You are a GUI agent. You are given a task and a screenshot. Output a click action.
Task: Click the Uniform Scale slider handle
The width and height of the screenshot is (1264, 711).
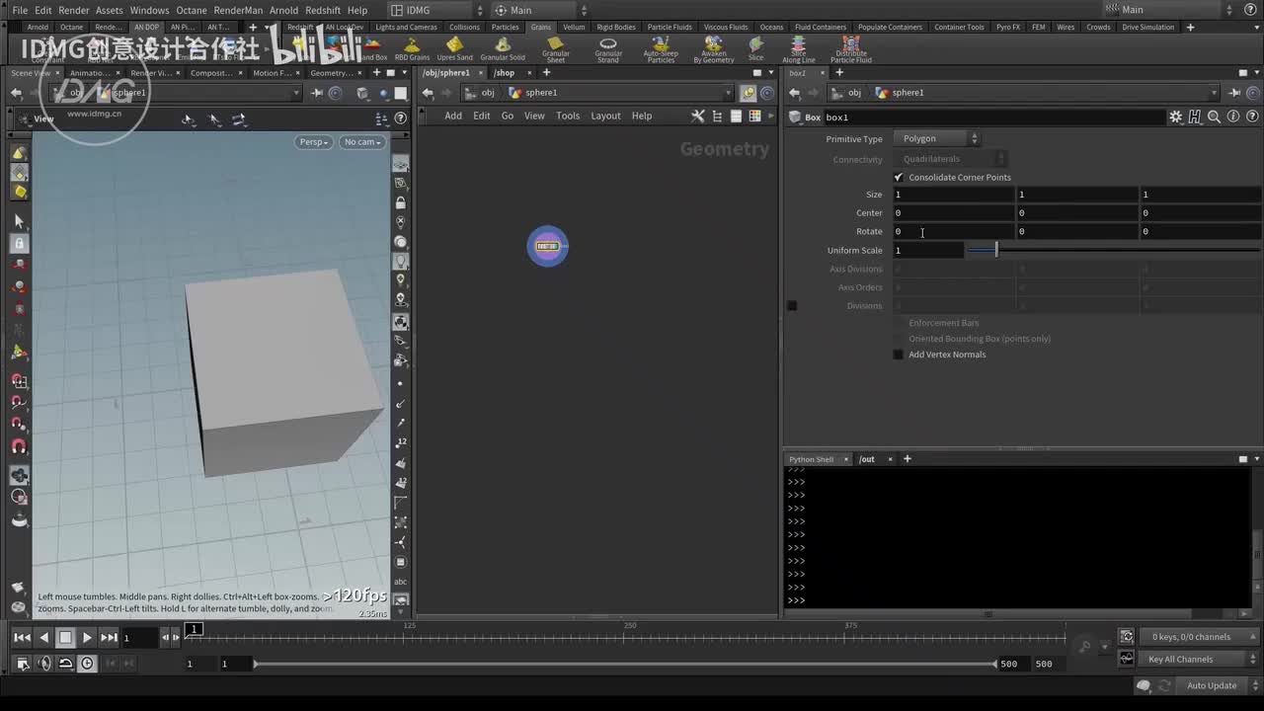tap(996, 251)
